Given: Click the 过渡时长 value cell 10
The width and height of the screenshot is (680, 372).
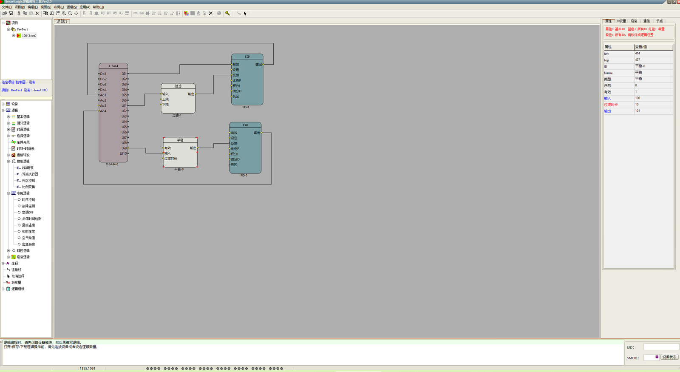Looking at the screenshot, I should coord(654,105).
